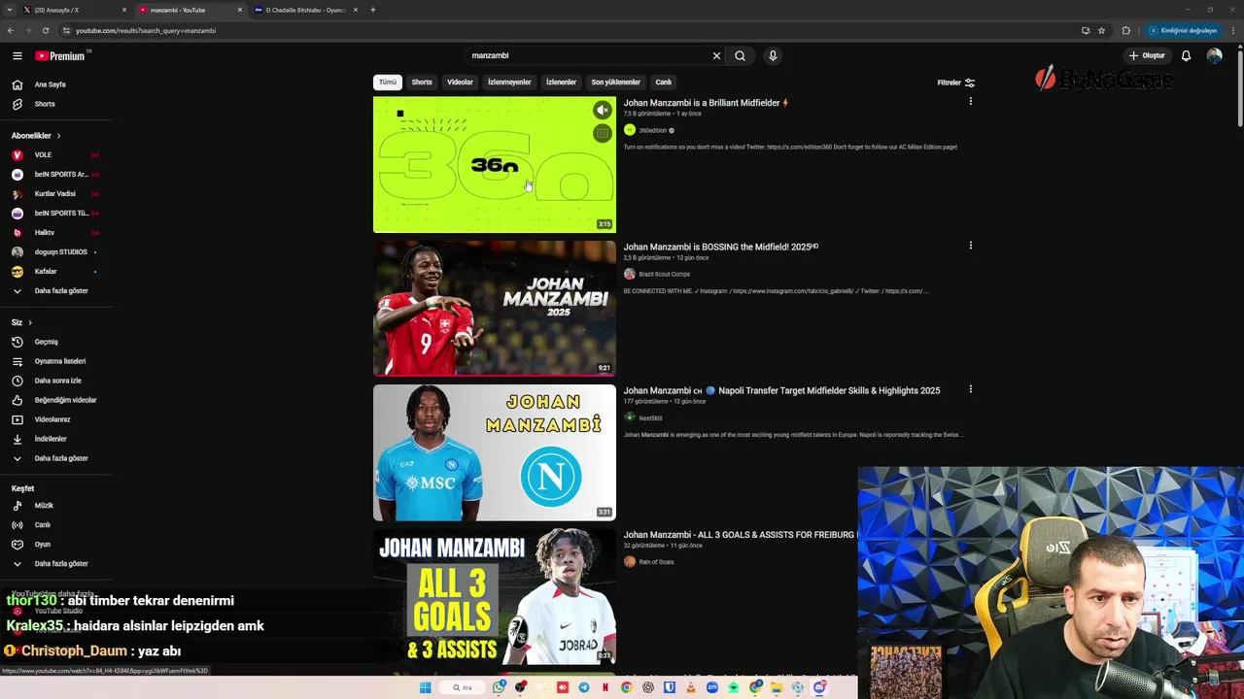Open Kurtlar Vadisi channel subscription
This screenshot has width=1244, height=699.
tap(53, 194)
